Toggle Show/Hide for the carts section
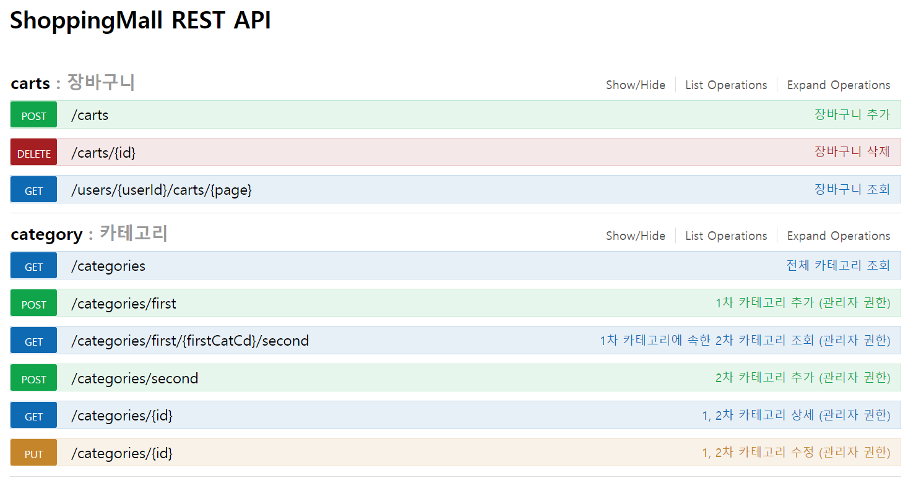This screenshot has height=486, width=921. 635,85
